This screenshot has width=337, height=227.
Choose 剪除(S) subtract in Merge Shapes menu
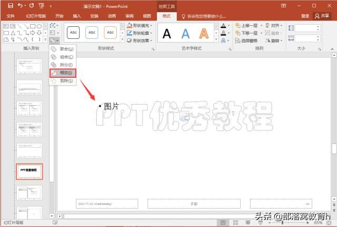[x=63, y=81]
